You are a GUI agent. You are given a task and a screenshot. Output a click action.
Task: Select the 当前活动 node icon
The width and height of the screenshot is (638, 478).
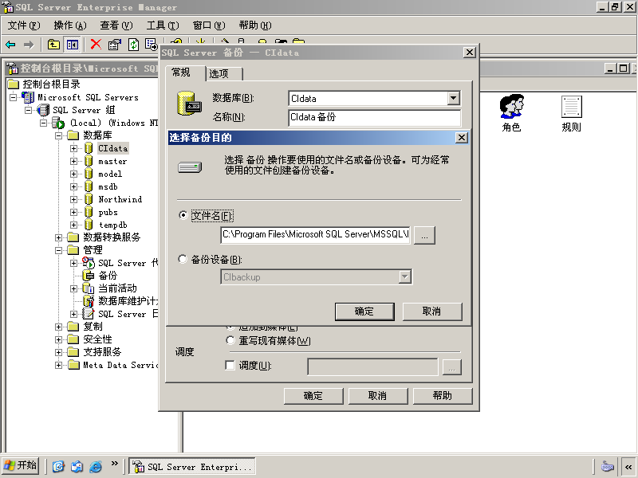click(x=89, y=288)
